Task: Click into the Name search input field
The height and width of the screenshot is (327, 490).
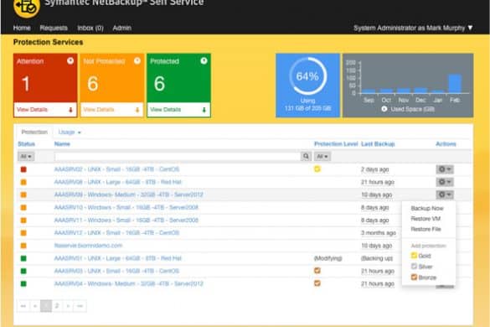Action: click(178, 156)
